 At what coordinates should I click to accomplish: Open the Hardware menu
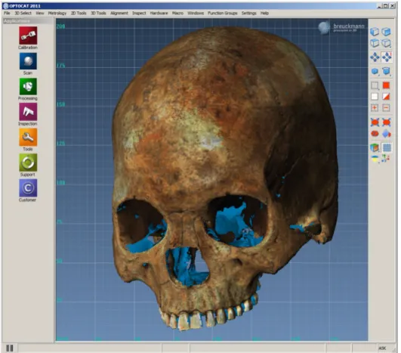point(159,13)
